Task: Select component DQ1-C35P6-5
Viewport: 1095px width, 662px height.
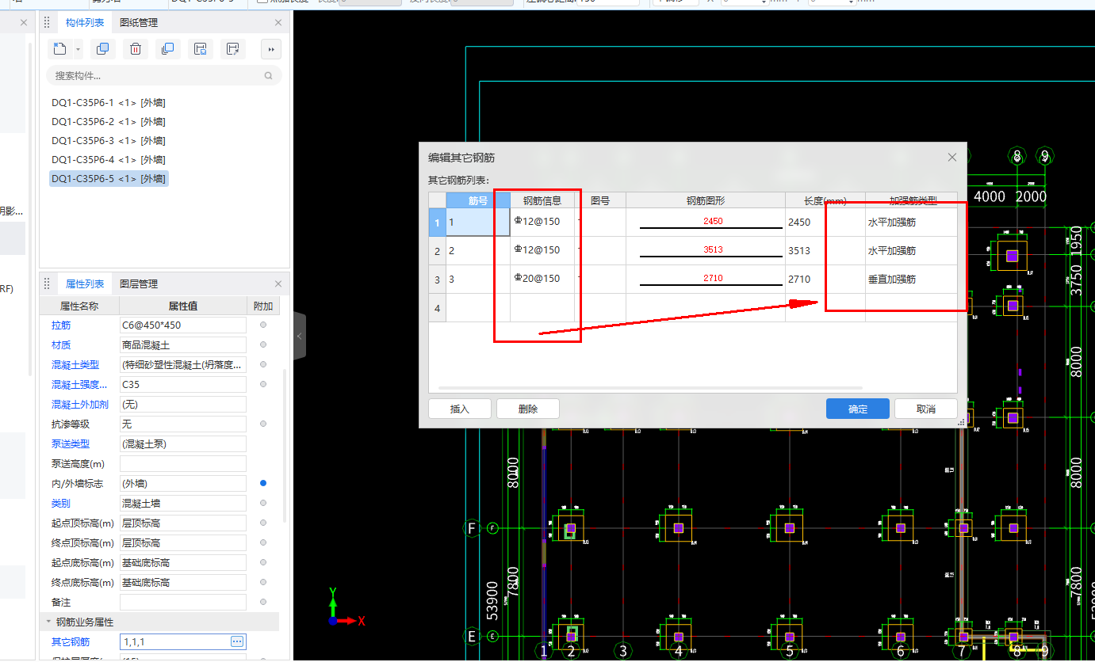Action: coord(109,179)
